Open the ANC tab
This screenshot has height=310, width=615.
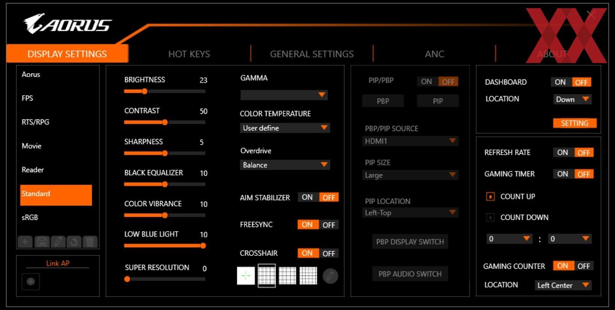point(435,54)
